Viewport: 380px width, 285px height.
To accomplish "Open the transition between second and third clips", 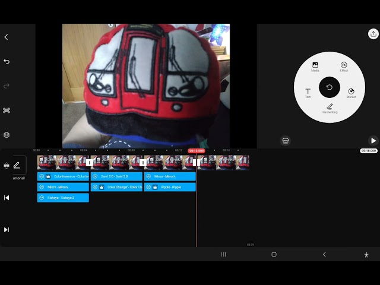I will (x=143, y=162).
